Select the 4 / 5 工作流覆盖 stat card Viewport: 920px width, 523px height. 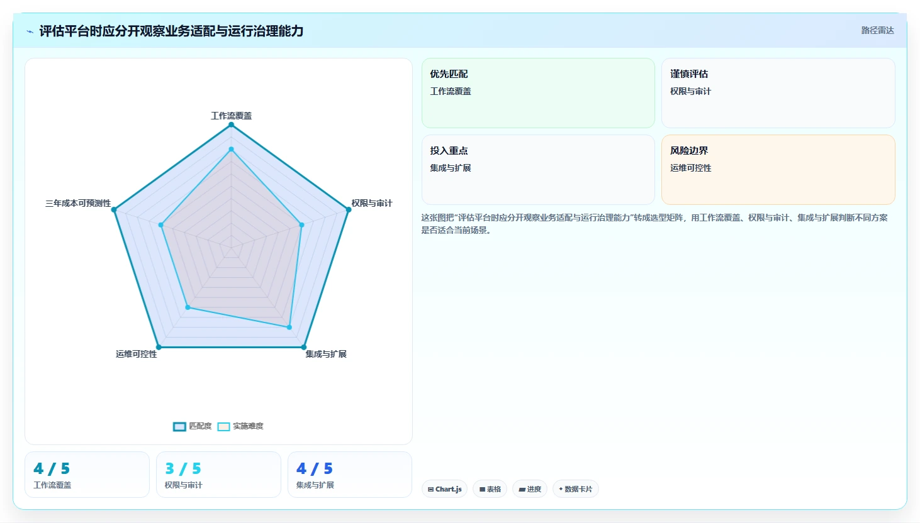(87, 475)
